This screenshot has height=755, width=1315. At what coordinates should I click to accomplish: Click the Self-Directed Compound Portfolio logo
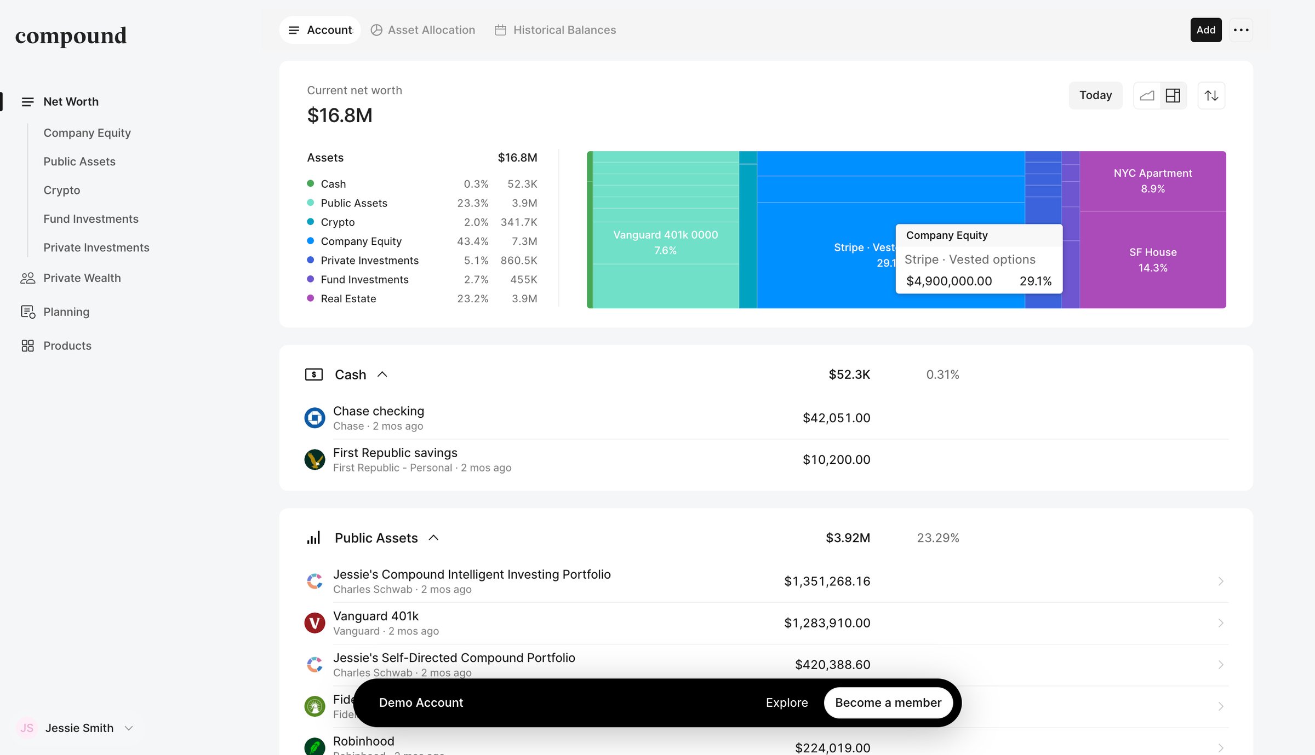(315, 665)
